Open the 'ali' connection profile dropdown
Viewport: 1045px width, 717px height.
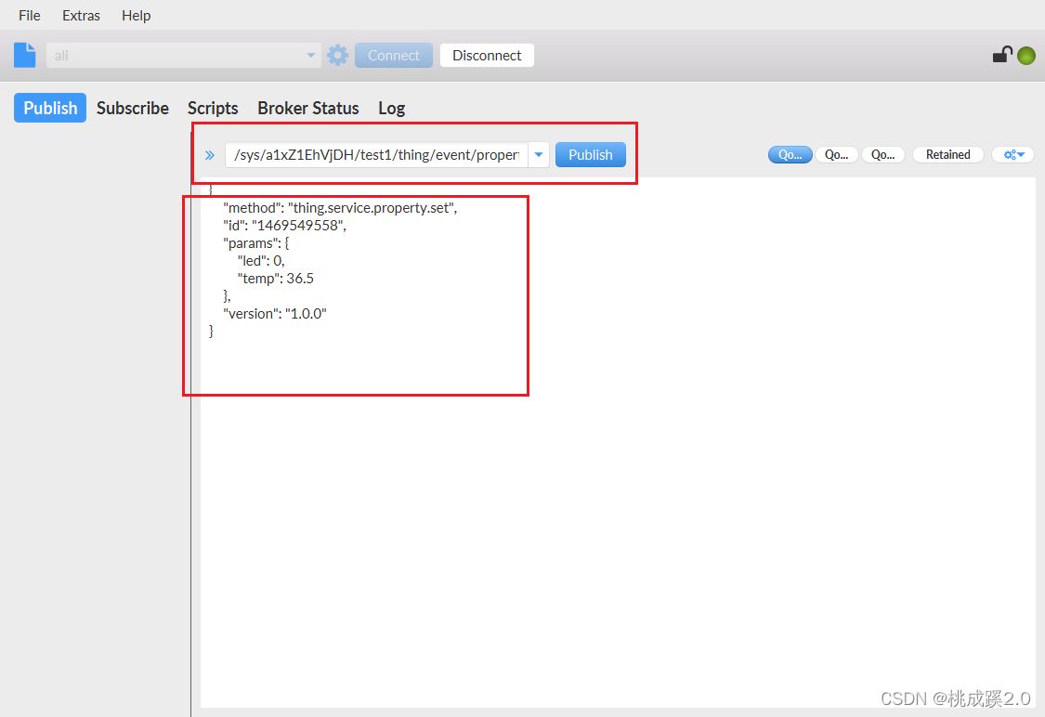click(183, 56)
